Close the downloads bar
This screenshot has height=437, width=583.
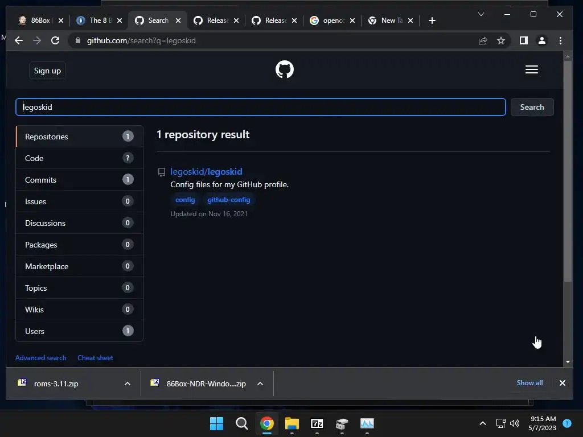click(562, 383)
